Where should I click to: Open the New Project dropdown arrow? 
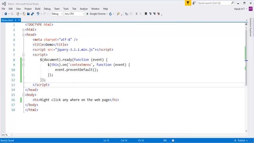click(21, 14)
